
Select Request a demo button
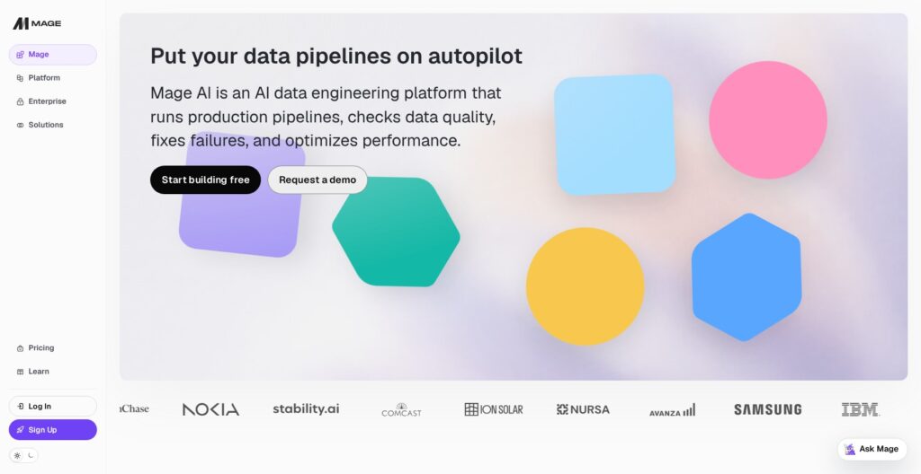click(x=317, y=180)
